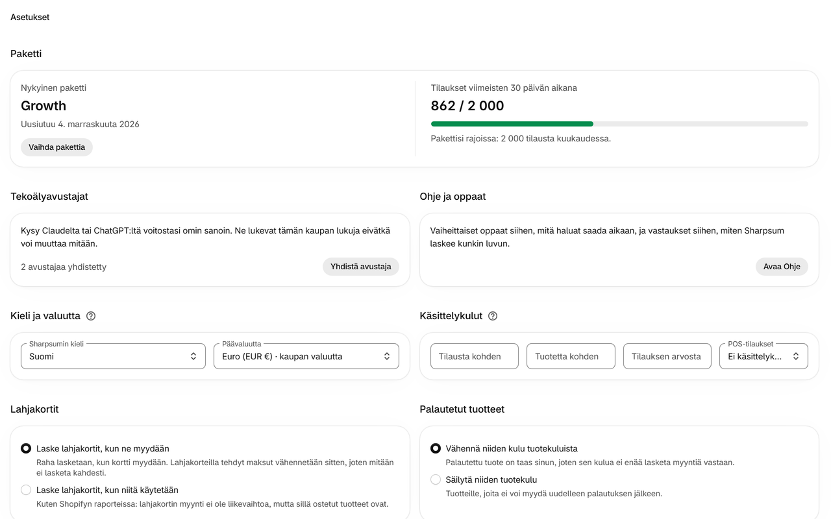Click 'Pakettisi rajoissa' limit text
Viewport: 831px width, 519px height.
(x=521, y=138)
